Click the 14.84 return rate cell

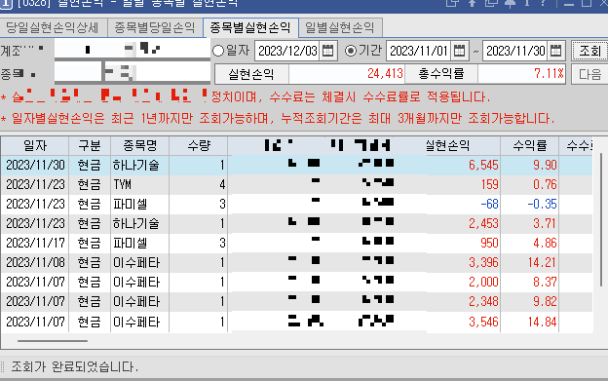pos(530,322)
